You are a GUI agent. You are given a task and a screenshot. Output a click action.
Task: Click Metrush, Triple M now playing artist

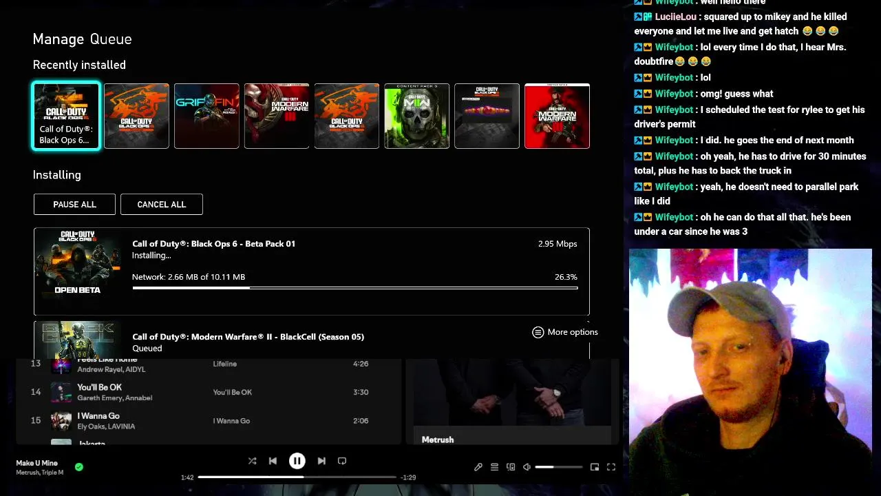pyautogui.click(x=40, y=473)
